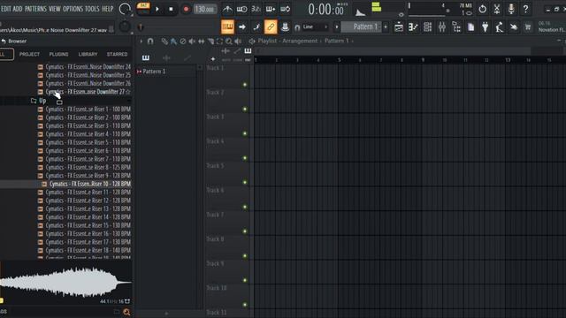The height and width of the screenshot is (318, 566).
Task: Select the Playback speaker tool in Playlist
Action: tap(238, 42)
